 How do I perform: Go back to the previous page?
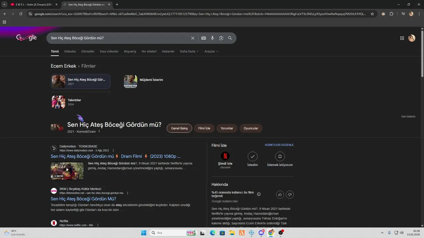(x=5, y=14)
